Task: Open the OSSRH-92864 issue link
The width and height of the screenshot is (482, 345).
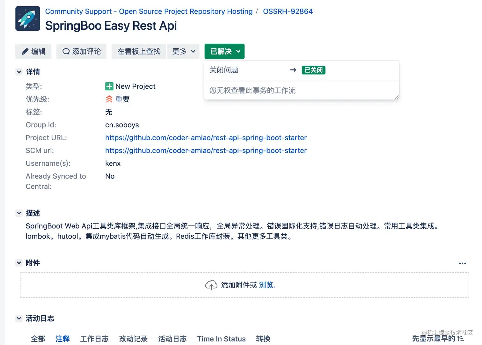Action: click(x=288, y=11)
